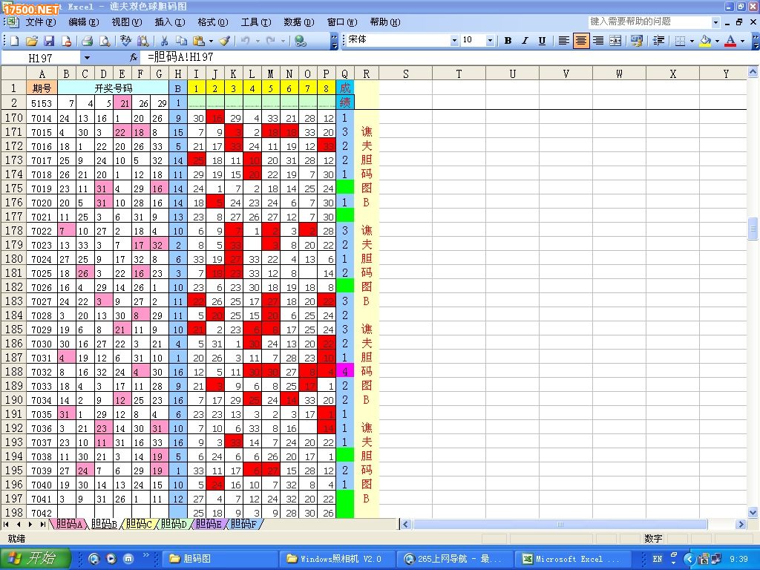The image size is (760, 570).
Task: Switch to the 胆码F sheet tab
Action: click(x=243, y=524)
